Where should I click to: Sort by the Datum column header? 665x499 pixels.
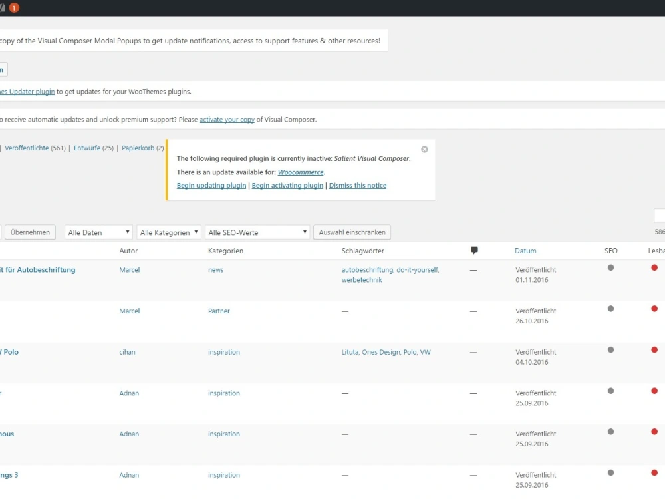(x=525, y=251)
